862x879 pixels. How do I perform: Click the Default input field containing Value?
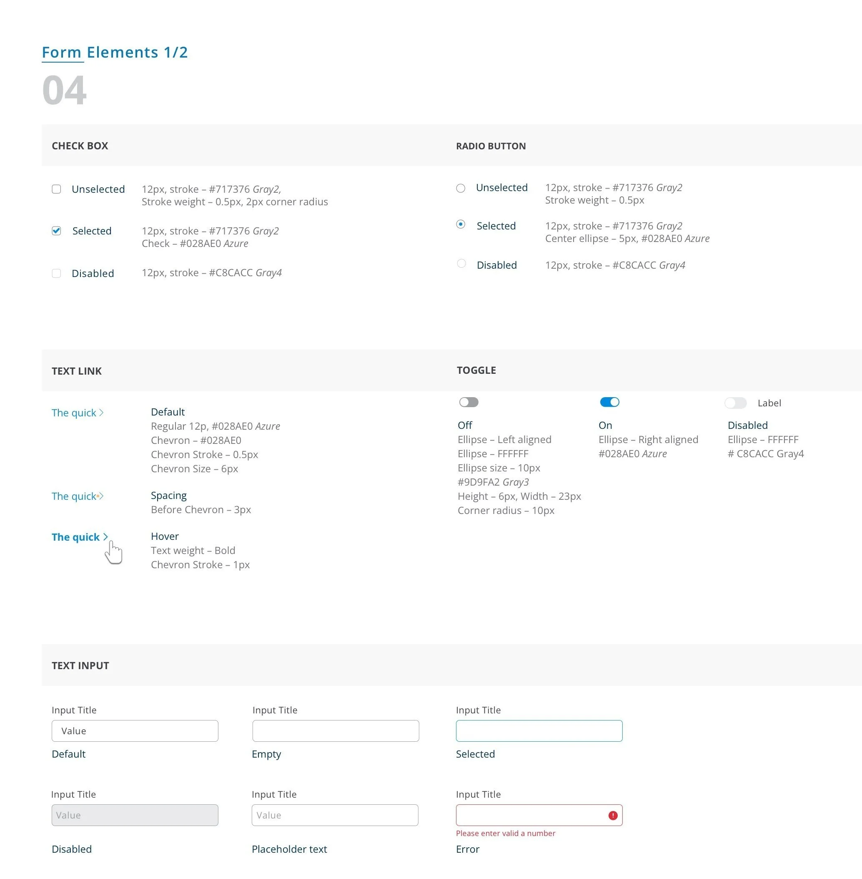(135, 730)
